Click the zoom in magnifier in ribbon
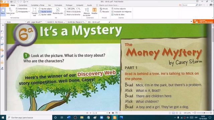Viewport: 214px width, 120px height. 79,9
